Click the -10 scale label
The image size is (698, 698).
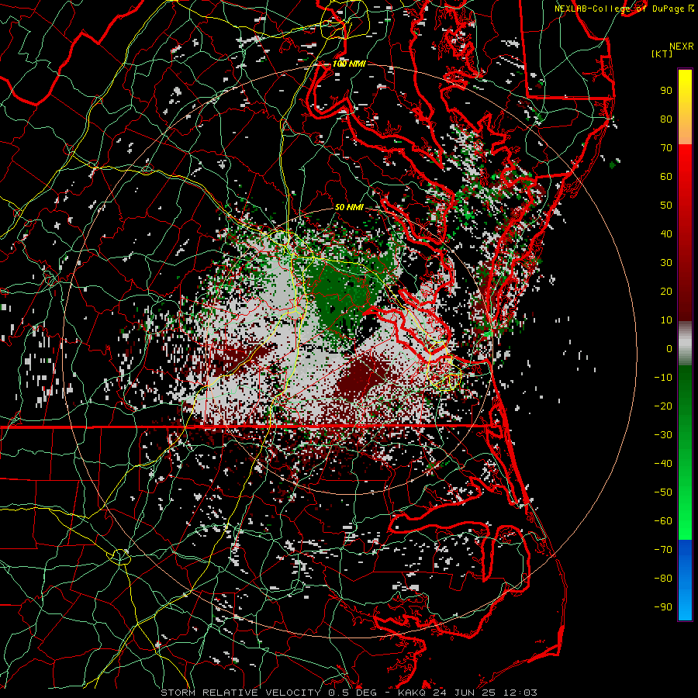(663, 378)
